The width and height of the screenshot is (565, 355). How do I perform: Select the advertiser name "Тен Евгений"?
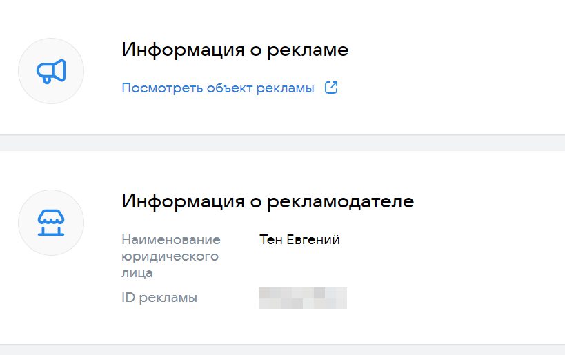[299, 240]
